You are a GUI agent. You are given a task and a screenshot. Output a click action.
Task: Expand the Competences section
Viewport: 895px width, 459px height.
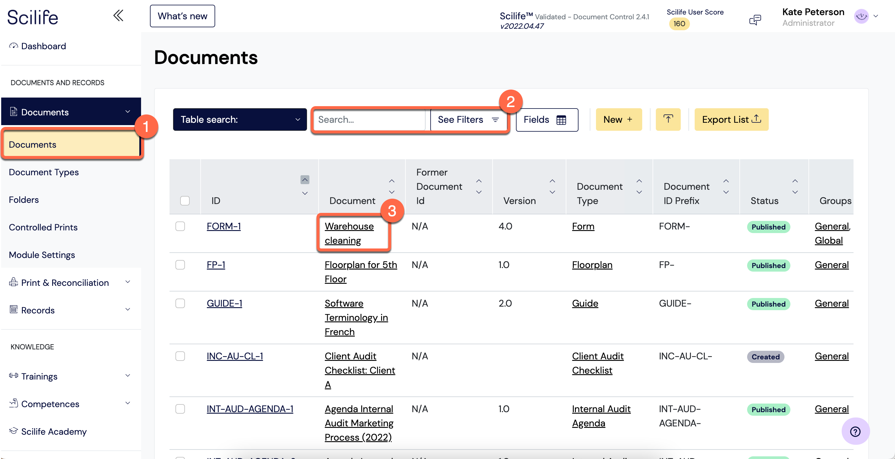click(127, 403)
